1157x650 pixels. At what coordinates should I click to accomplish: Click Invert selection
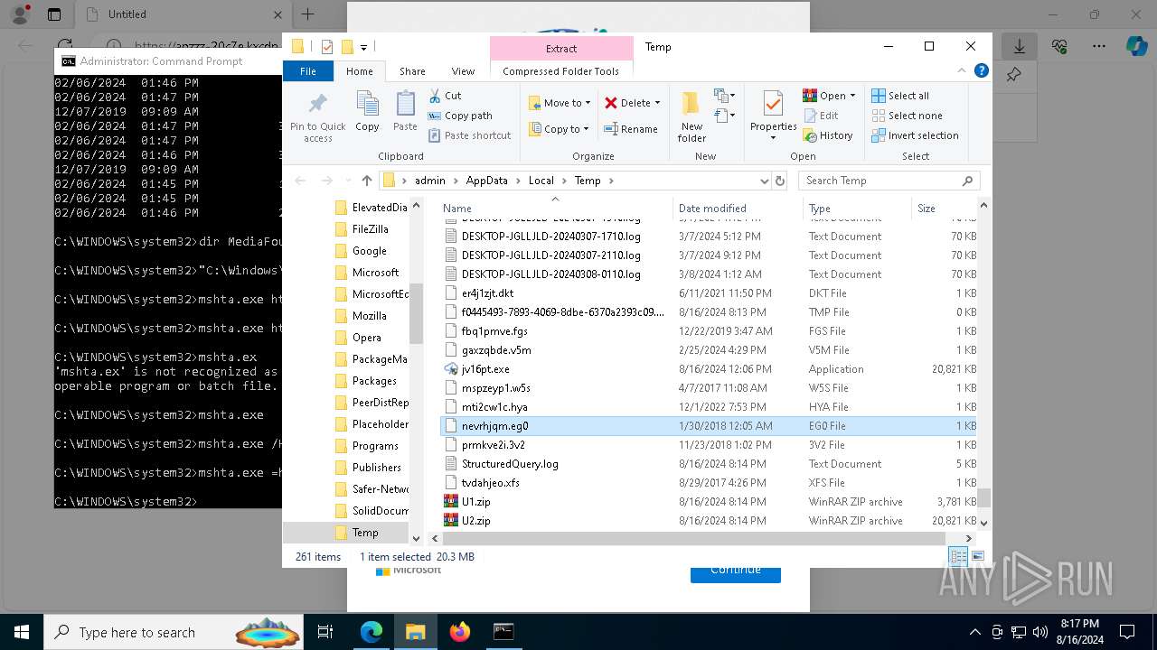pyautogui.click(x=915, y=135)
